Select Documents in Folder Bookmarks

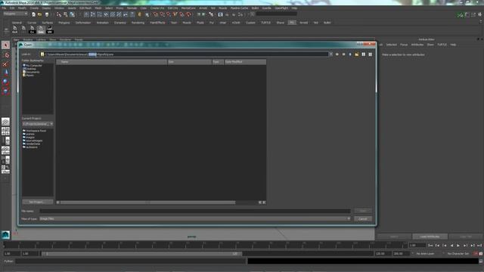coord(31,72)
